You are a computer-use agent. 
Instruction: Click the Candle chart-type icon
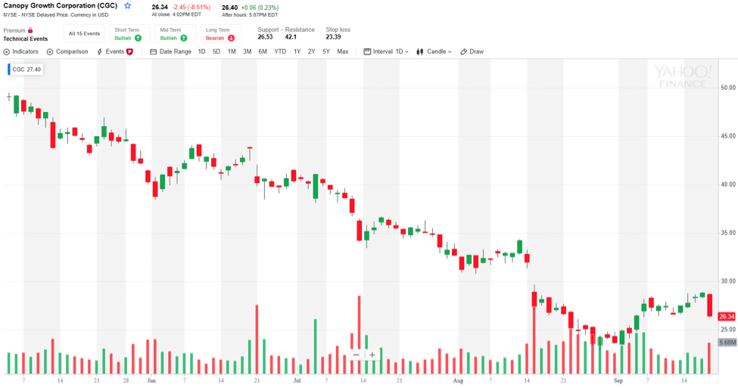[x=420, y=51]
